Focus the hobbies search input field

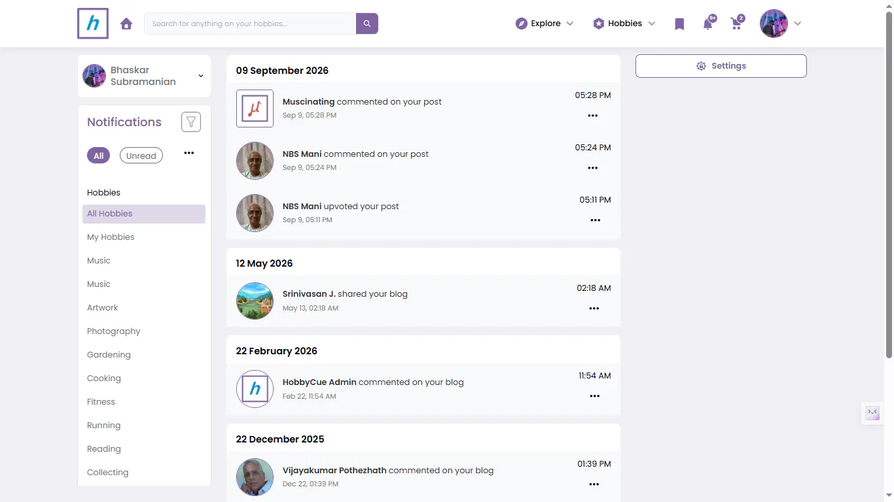point(250,24)
